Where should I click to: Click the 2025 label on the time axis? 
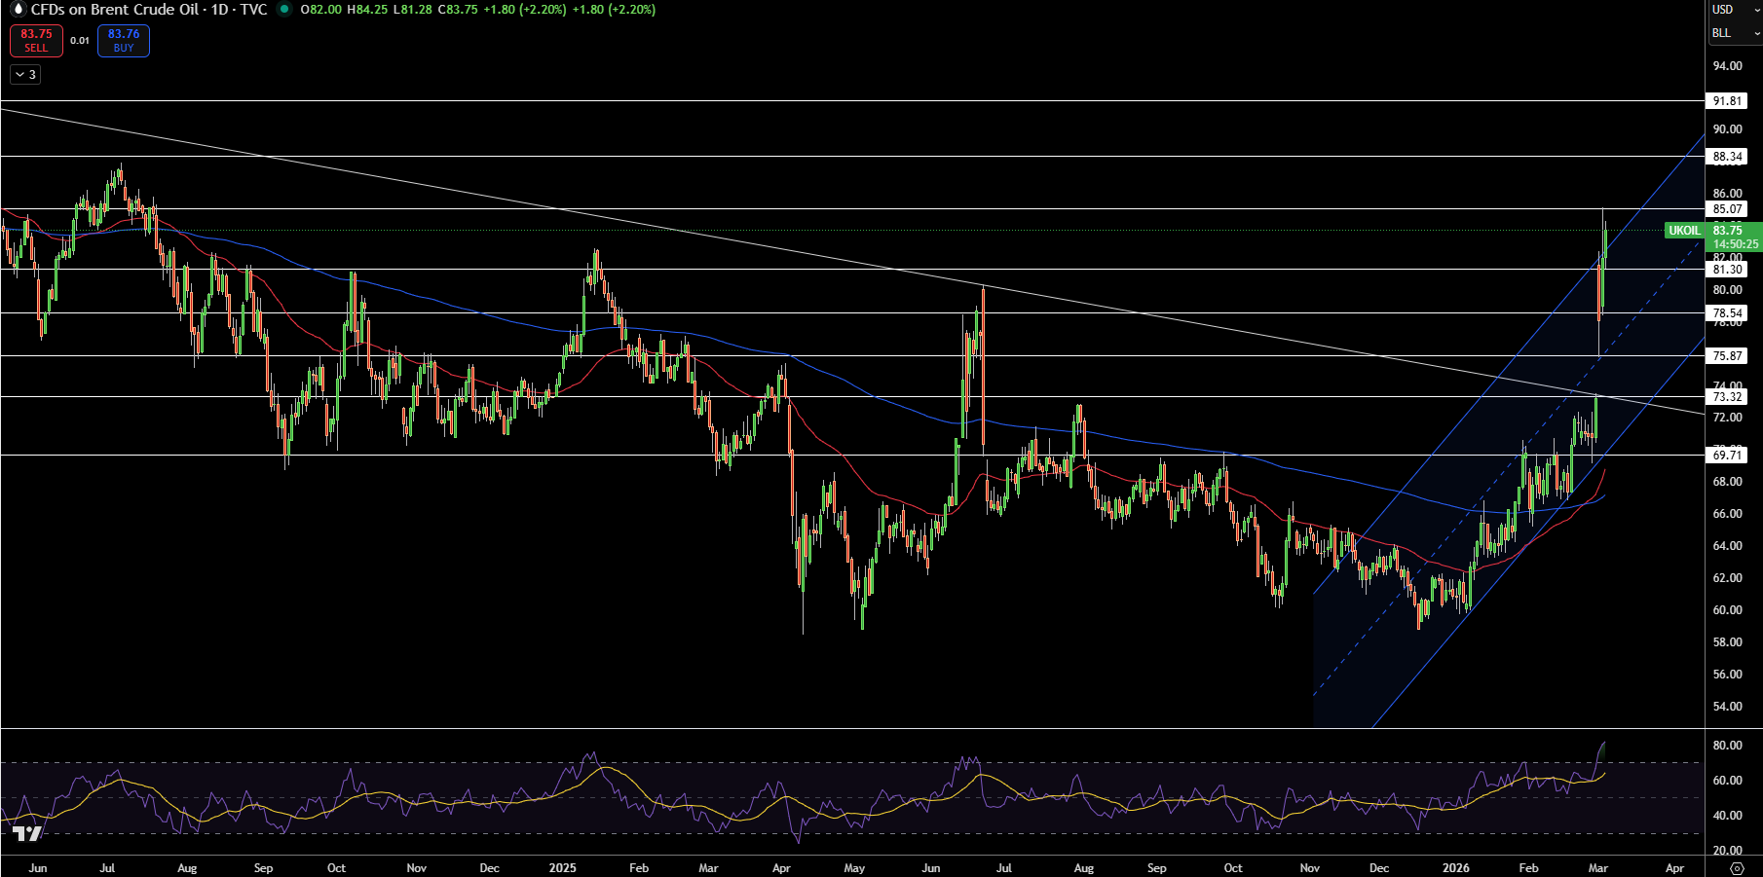(x=563, y=868)
